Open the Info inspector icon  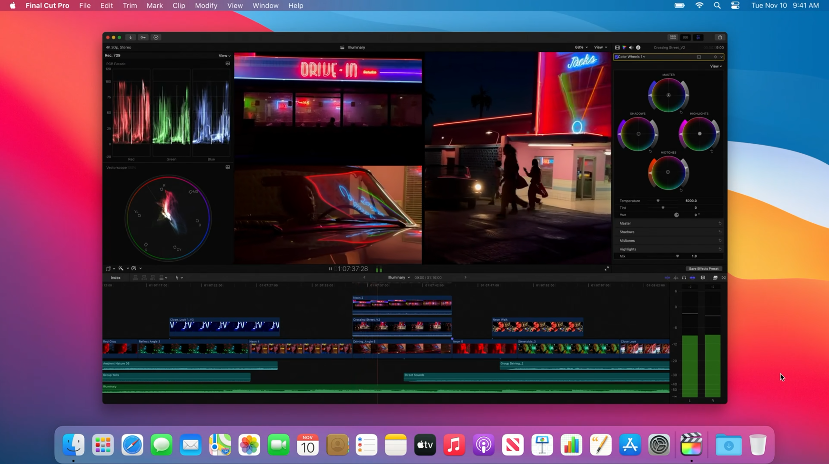[x=638, y=48]
